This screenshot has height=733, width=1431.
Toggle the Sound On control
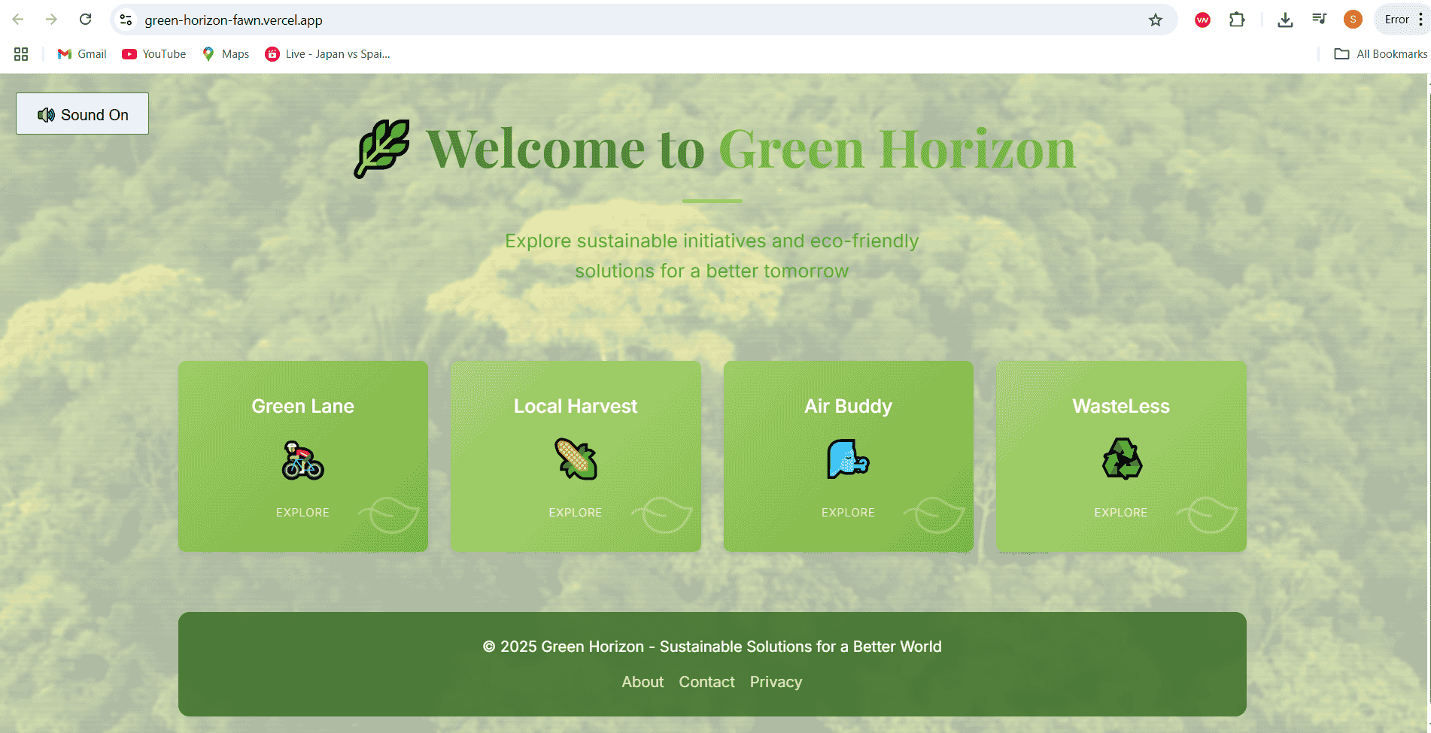click(x=82, y=114)
